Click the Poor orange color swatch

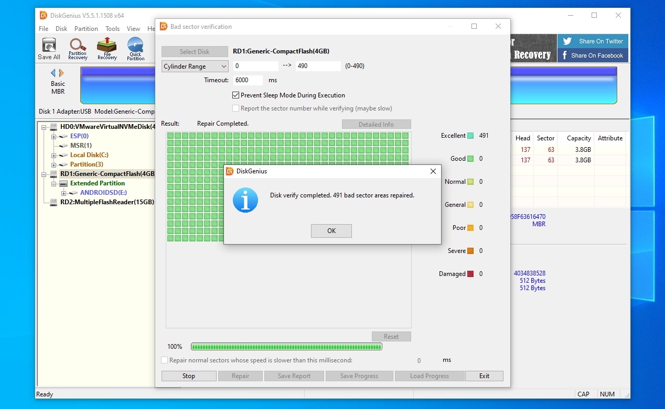pos(470,228)
